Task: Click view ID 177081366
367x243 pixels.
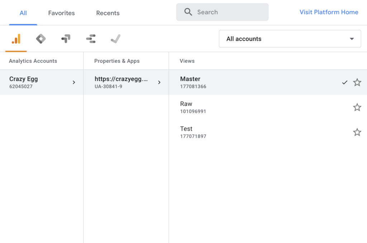Action: click(x=193, y=86)
